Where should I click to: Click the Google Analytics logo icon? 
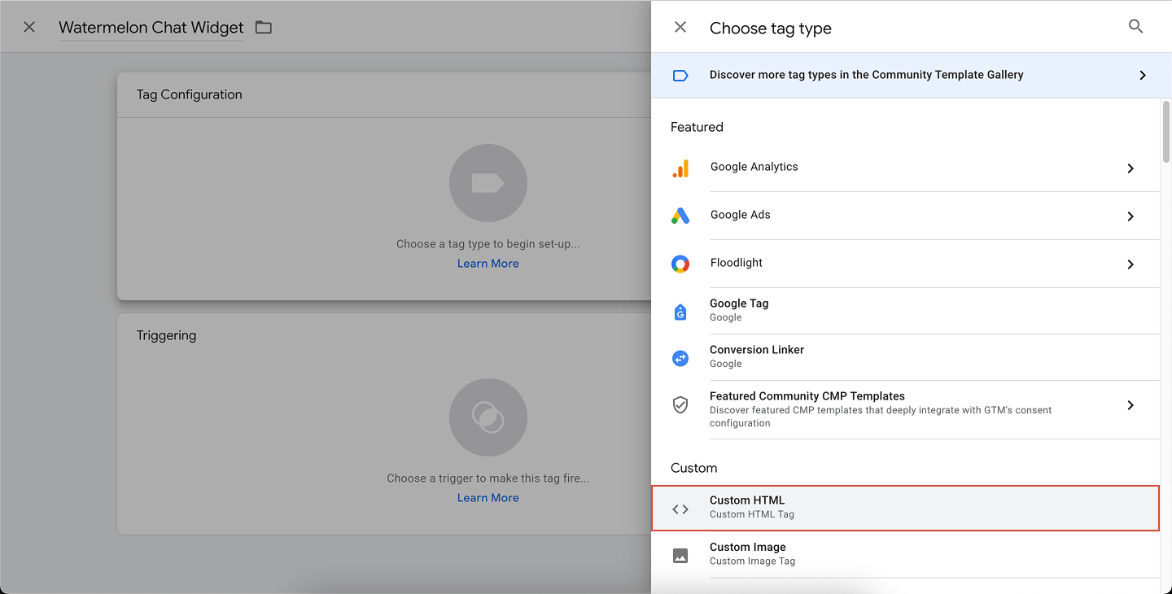click(680, 168)
